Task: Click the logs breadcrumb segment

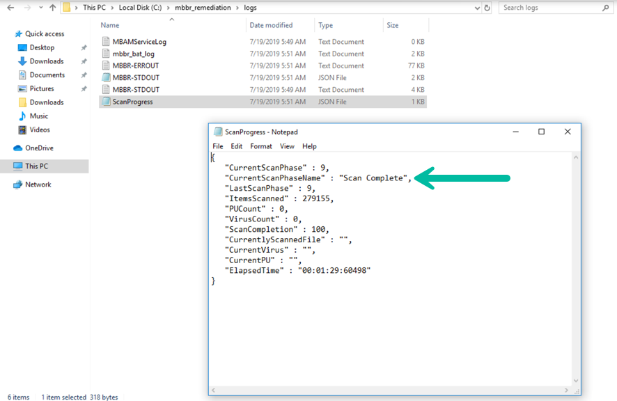Action: tap(250, 8)
